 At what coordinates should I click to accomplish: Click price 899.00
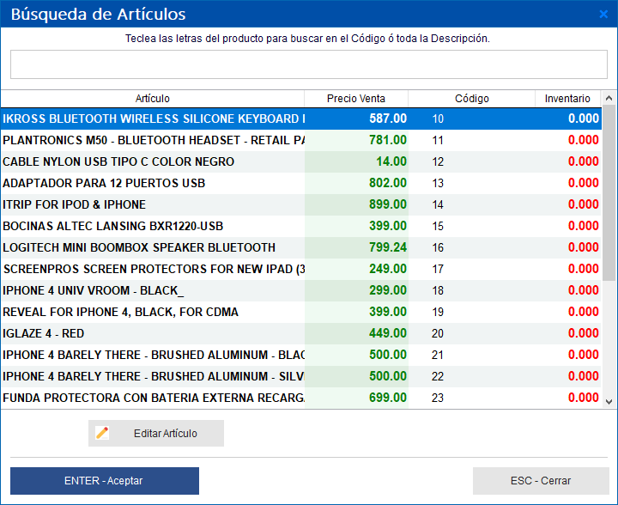[388, 204]
